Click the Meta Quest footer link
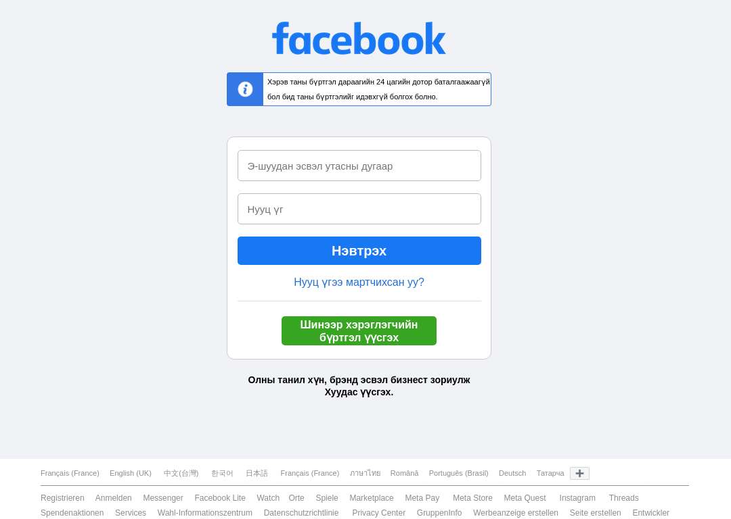The image size is (731, 519). pyautogui.click(x=525, y=498)
